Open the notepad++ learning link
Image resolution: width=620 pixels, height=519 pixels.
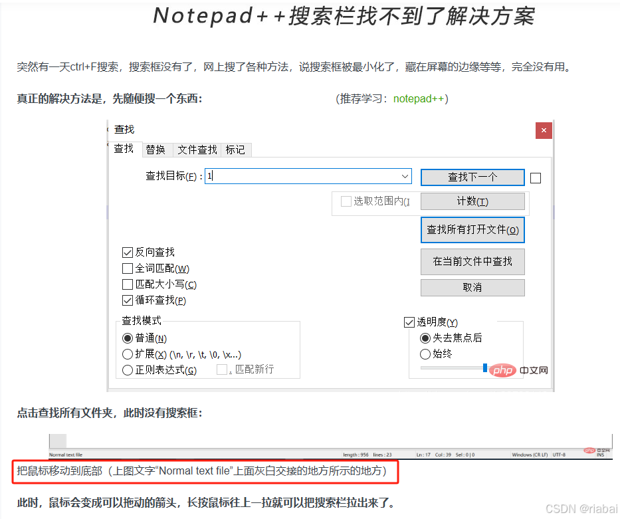tap(419, 98)
